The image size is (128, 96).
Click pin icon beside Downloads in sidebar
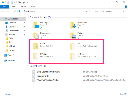coord(24,27)
